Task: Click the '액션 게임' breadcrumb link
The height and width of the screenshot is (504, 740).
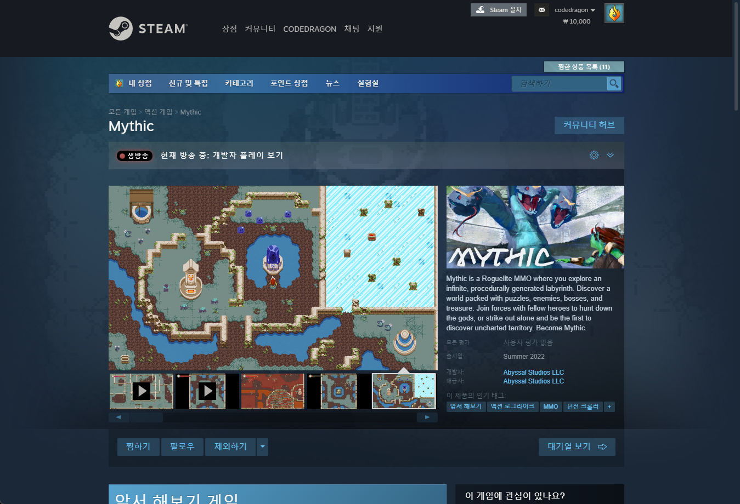Action: (x=158, y=112)
